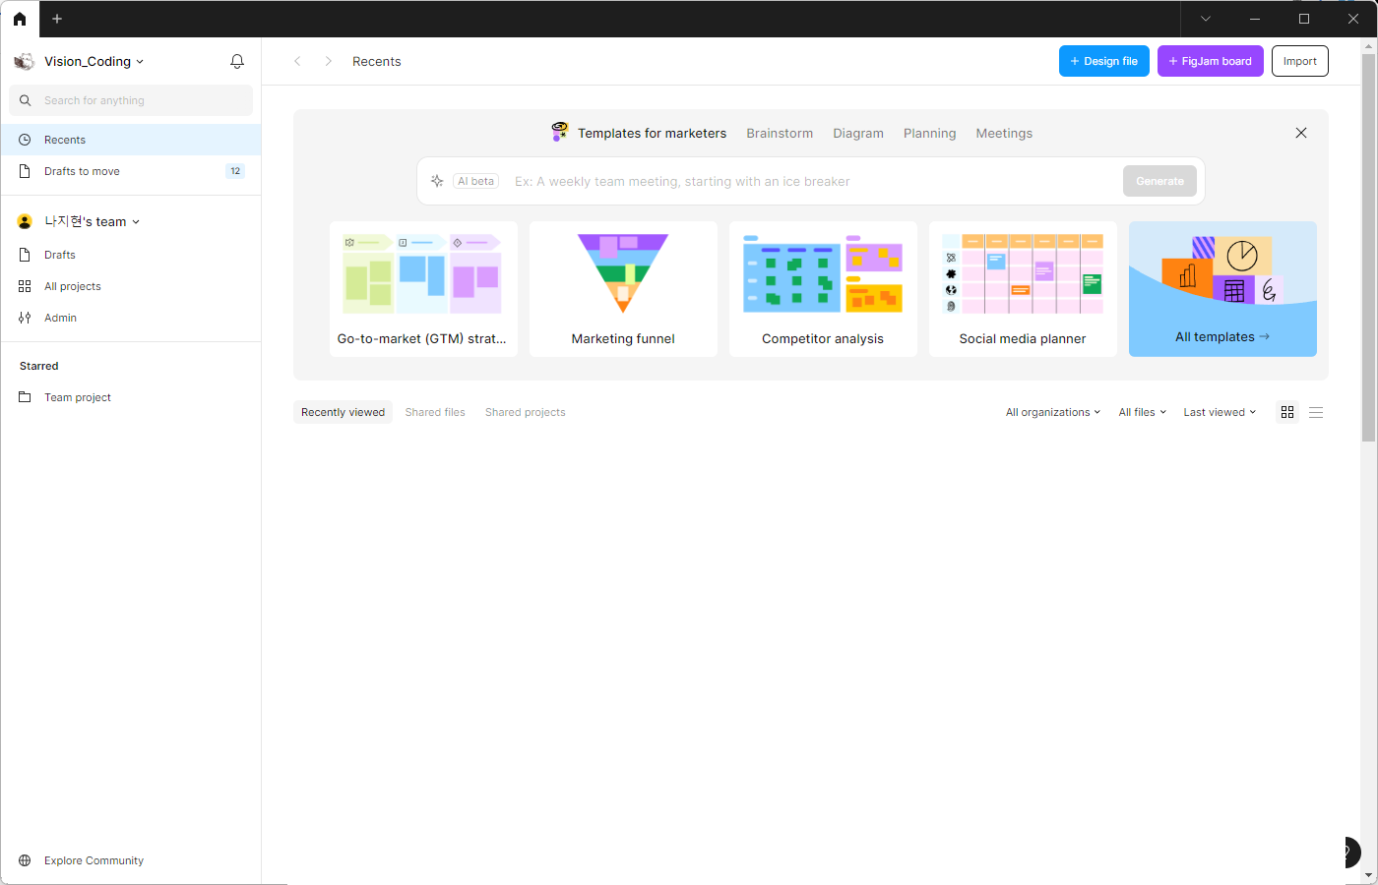The height and width of the screenshot is (885, 1378).
Task: Open Competitor analysis template
Action: [823, 289]
